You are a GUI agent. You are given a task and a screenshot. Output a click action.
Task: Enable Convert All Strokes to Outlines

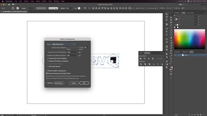tap(48, 61)
